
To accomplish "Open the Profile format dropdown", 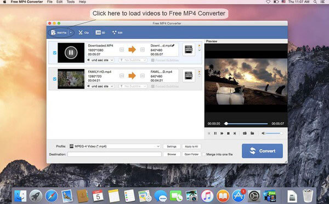I will click(x=115, y=146).
